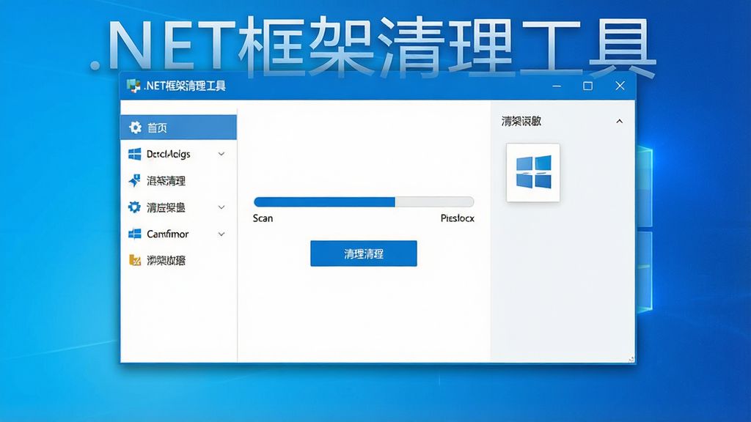Select the third sidebar item label
This screenshot has width=751, height=422.
point(166,181)
